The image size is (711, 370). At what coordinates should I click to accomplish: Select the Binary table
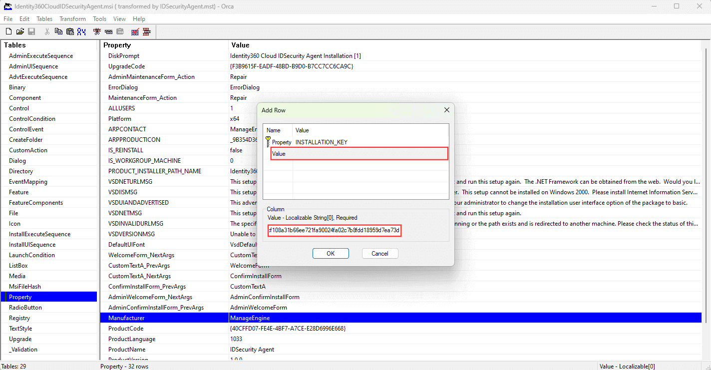coord(17,87)
